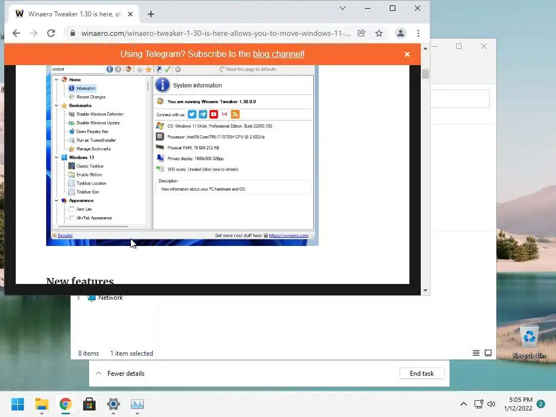The height and width of the screenshot is (417, 556).
Task: Click the Chrome forward arrow
Action: point(34,33)
